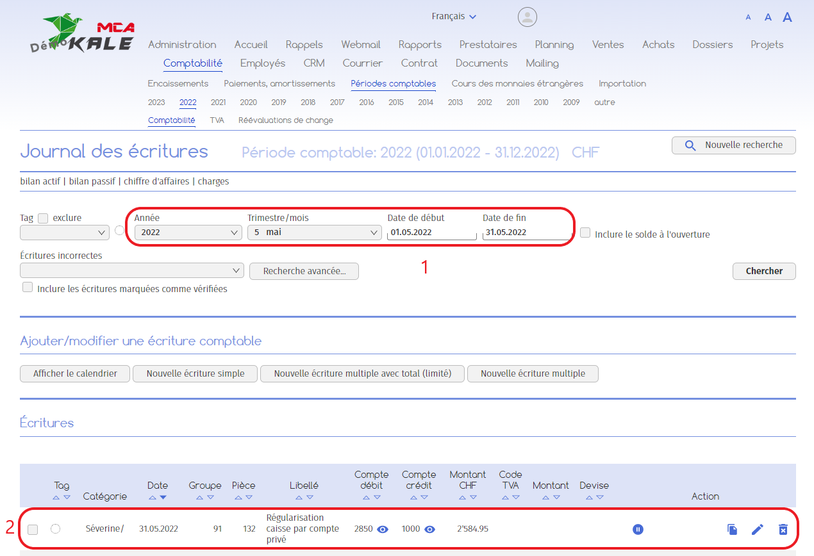Image resolution: width=814 pixels, height=556 pixels.
Task: Sort Compte débit column ascending arrow
Action: click(365, 497)
